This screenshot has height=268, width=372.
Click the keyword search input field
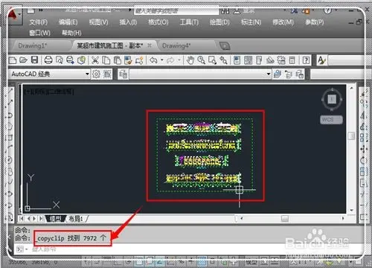click(176, 10)
